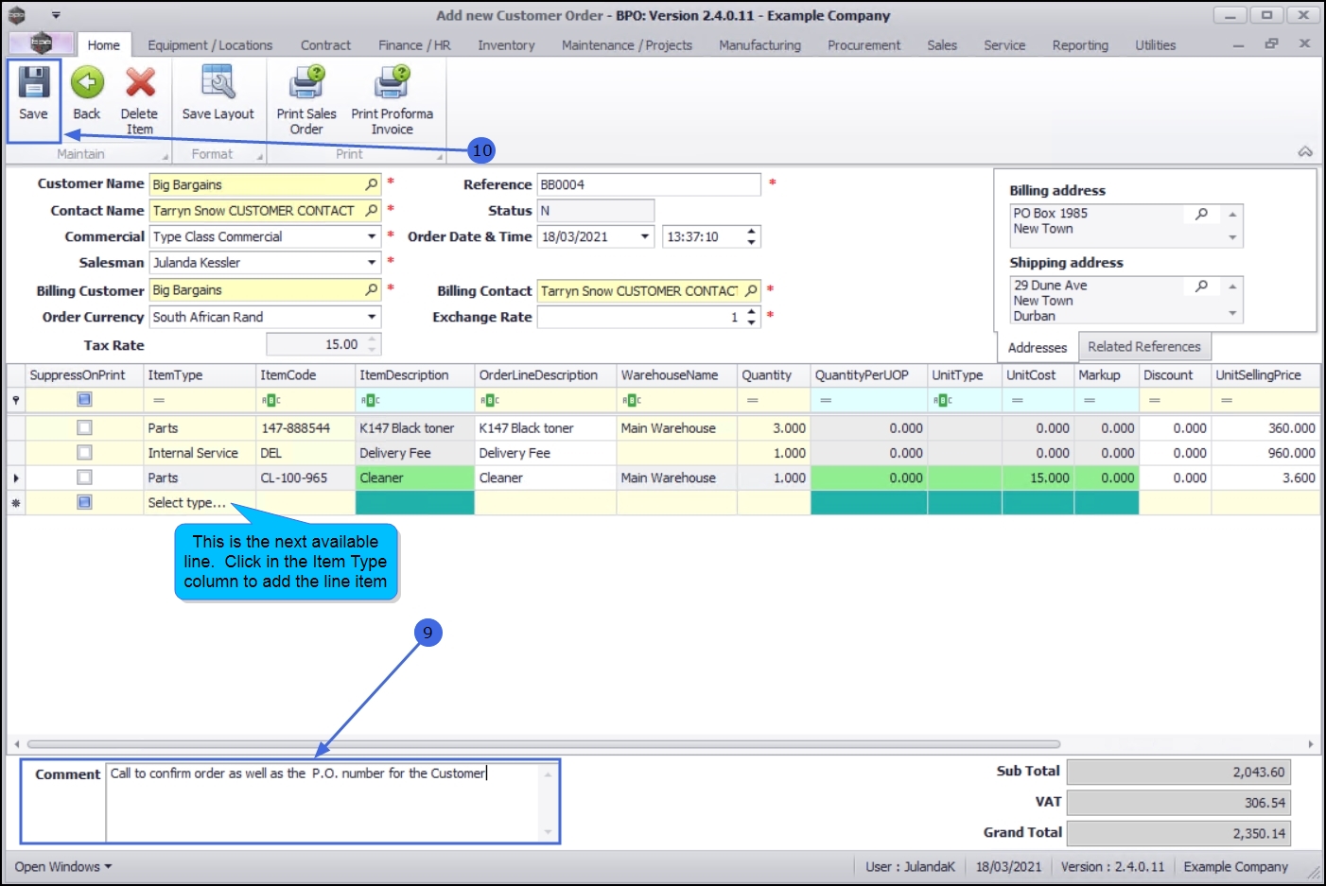Print Sales Order from the ribbon
Viewport: 1326px width, 886px height.
306,83
